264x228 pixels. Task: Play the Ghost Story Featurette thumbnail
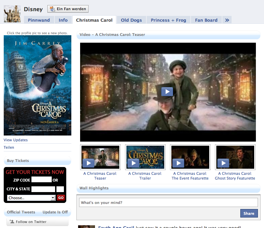[x=223, y=163]
